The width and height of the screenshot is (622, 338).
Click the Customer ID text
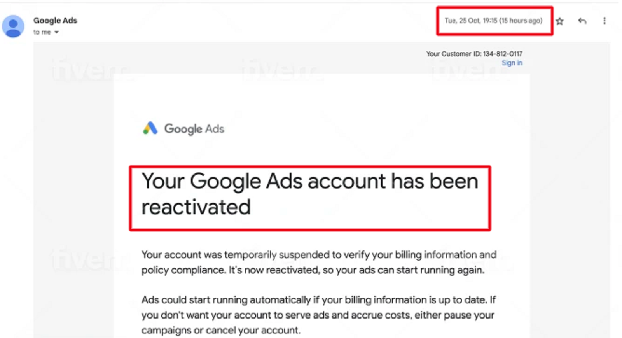(x=475, y=54)
